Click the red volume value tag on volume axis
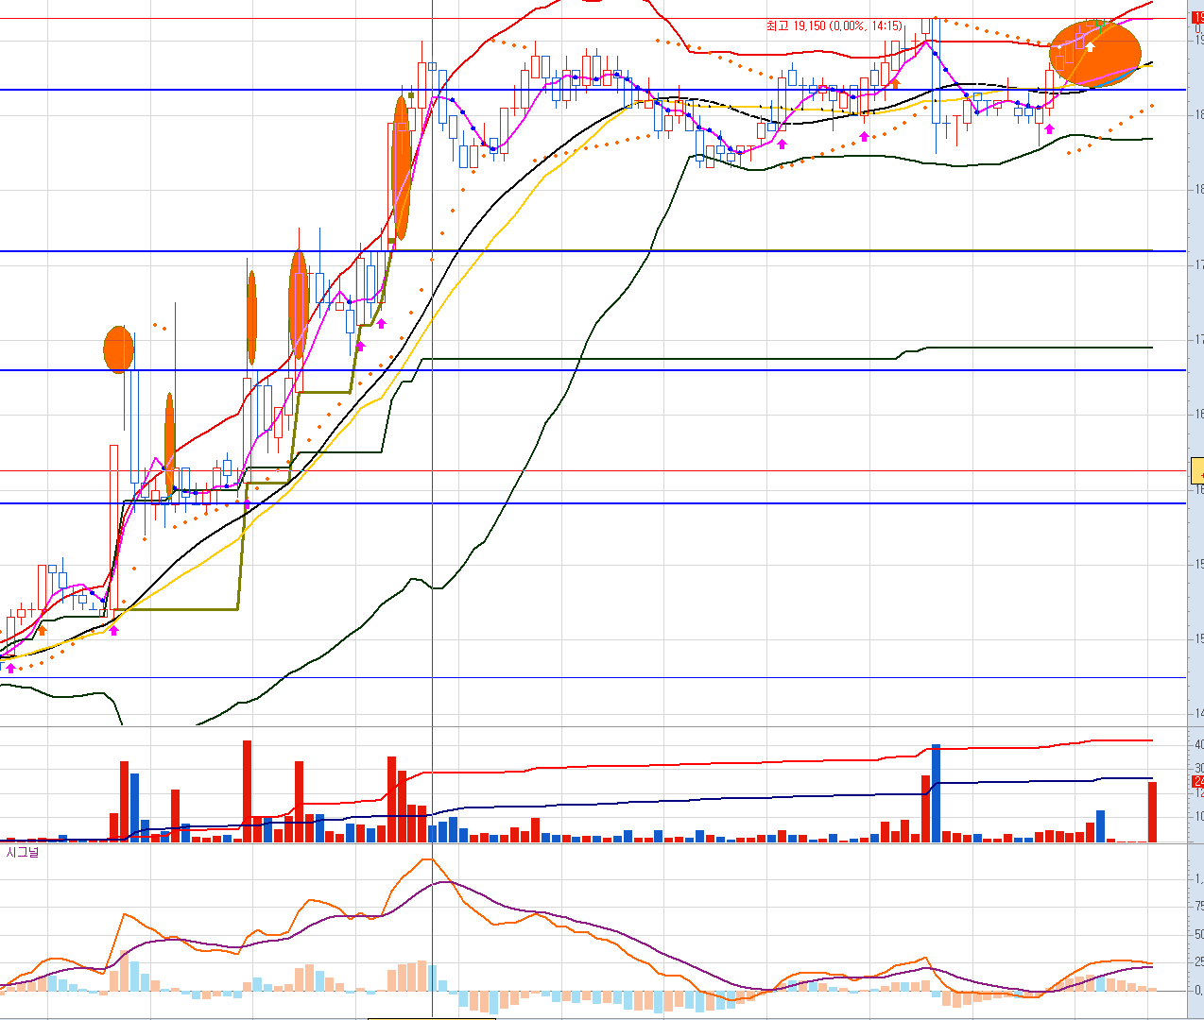The image size is (1204, 1020). point(1198,782)
